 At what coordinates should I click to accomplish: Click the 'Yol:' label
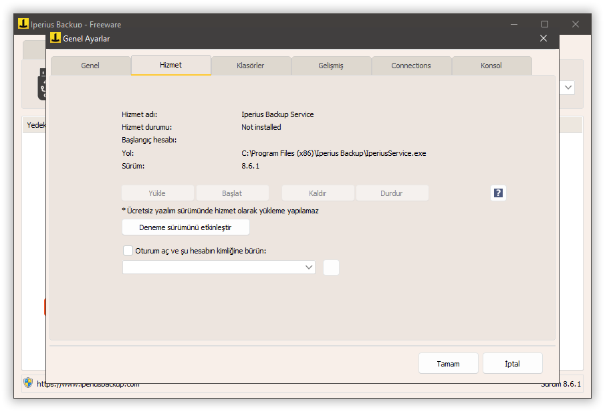click(x=128, y=153)
